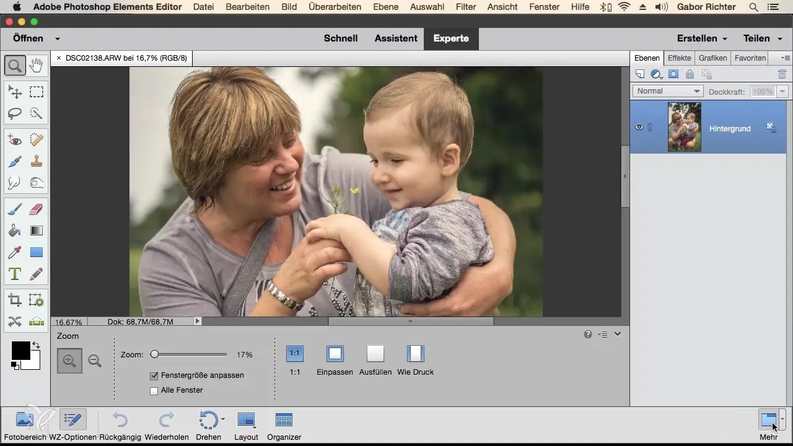
Task: Create a new layer in Ebenen panel
Action: pos(640,74)
